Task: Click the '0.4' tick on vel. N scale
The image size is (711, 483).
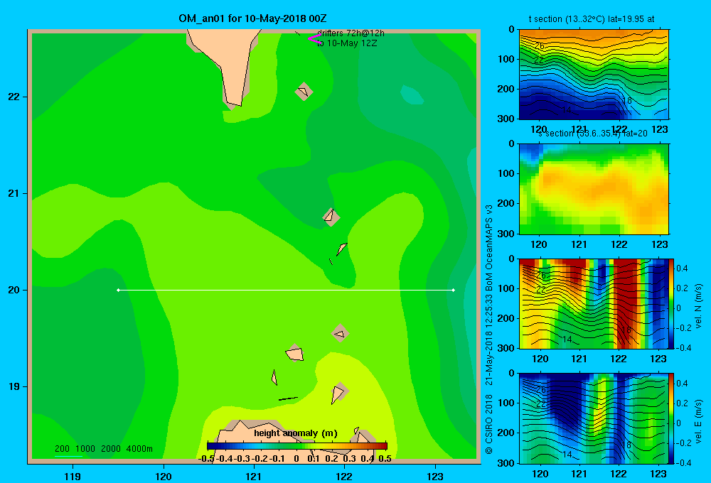Action: pos(682,268)
